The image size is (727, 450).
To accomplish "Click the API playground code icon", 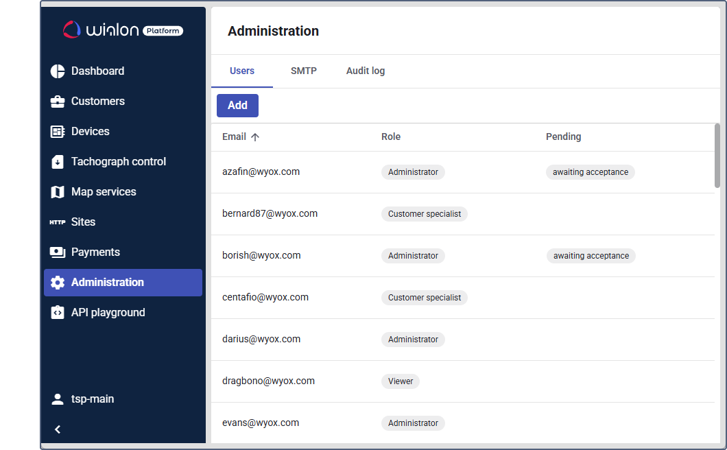I will point(58,313).
